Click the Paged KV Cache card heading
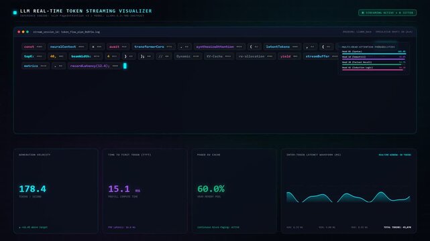The width and height of the screenshot is (430, 241). [x=209, y=155]
